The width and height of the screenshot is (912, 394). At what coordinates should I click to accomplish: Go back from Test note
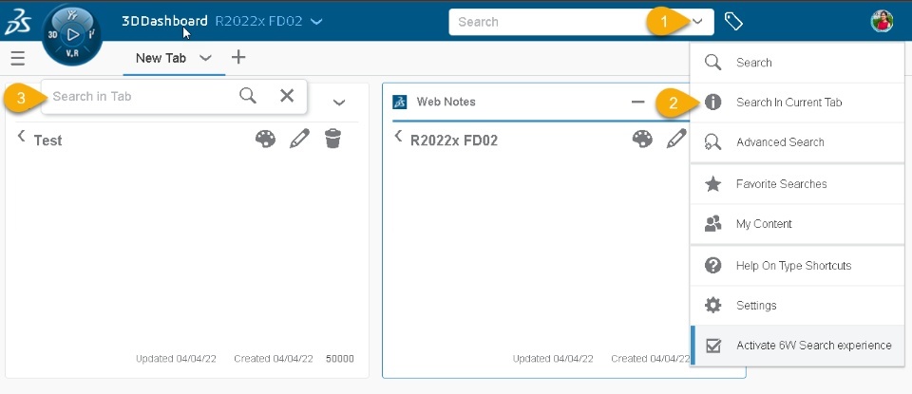tap(22, 136)
